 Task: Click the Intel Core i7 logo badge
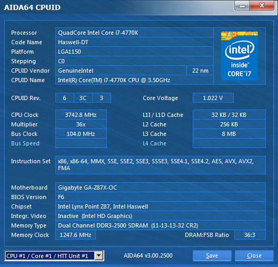tap(240, 56)
